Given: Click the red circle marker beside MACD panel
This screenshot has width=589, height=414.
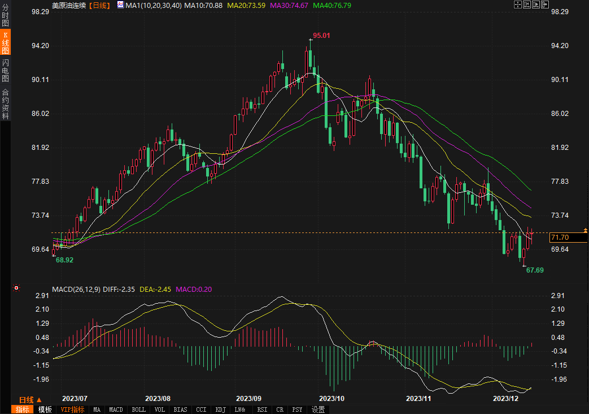Looking at the screenshot, I should pos(16,288).
